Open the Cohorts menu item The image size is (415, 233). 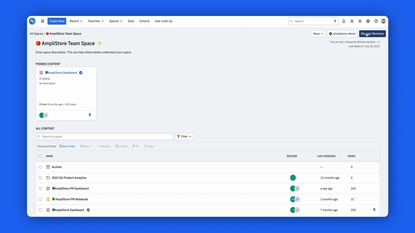coord(144,21)
